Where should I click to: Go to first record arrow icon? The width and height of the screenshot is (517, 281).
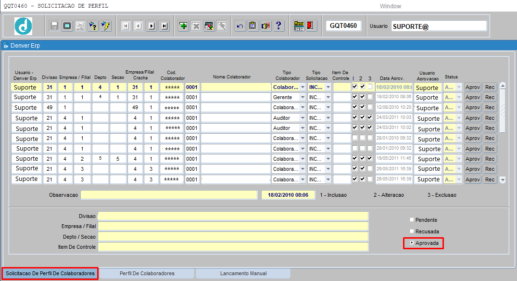coord(126,26)
